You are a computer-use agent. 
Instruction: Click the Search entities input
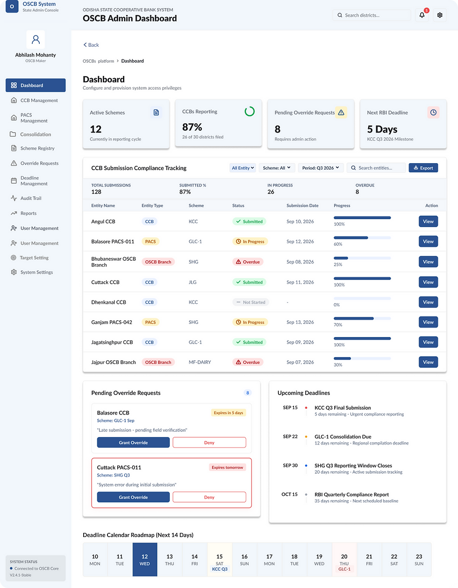point(376,168)
